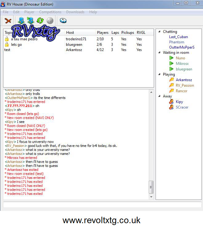Collapse the Playing group
The width and height of the screenshot is (203, 229).
[x=159, y=74]
